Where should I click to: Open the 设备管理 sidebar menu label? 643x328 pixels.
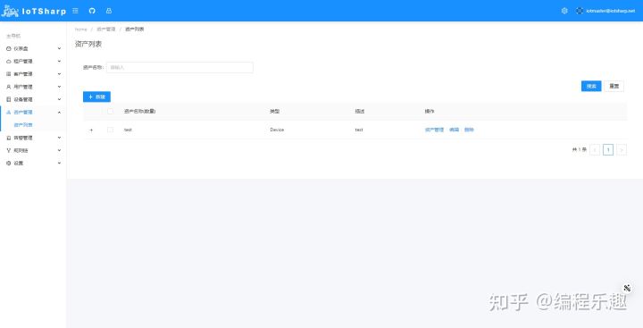(x=23, y=99)
